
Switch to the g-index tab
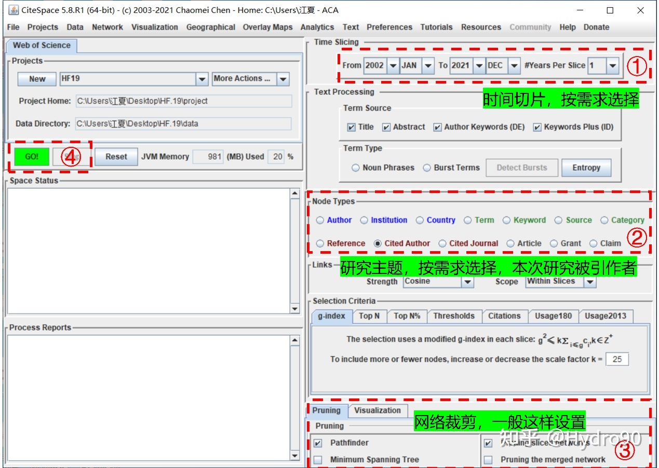(x=332, y=316)
